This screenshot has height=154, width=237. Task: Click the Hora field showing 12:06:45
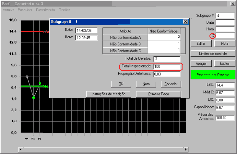tap(87, 38)
